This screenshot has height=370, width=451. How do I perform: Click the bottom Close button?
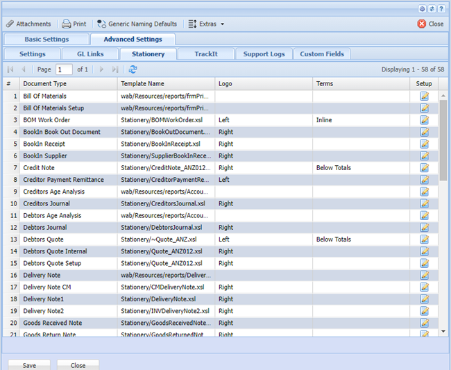tap(78, 365)
